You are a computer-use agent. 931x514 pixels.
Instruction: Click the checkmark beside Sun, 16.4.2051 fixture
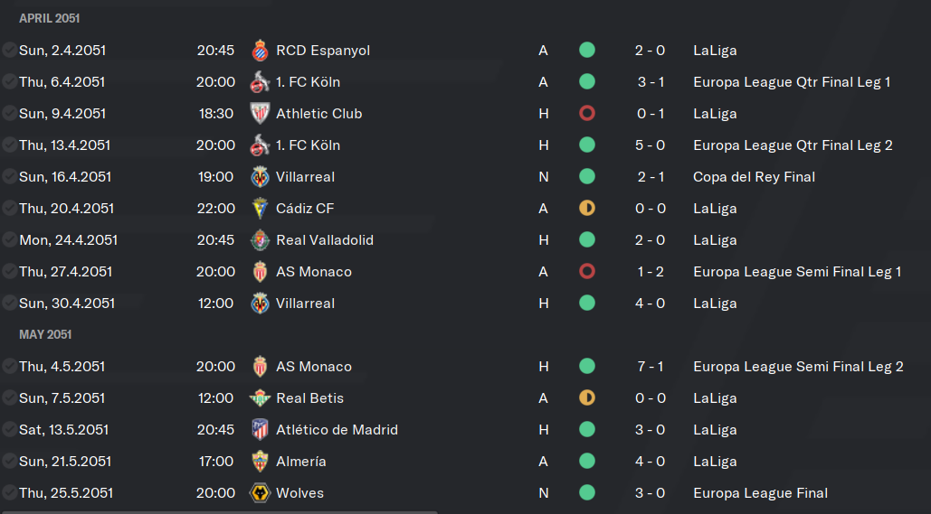click(9, 176)
